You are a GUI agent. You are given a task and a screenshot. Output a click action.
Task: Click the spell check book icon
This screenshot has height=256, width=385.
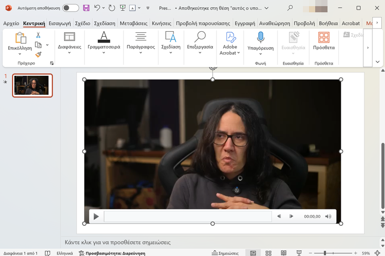click(x=47, y=253)
